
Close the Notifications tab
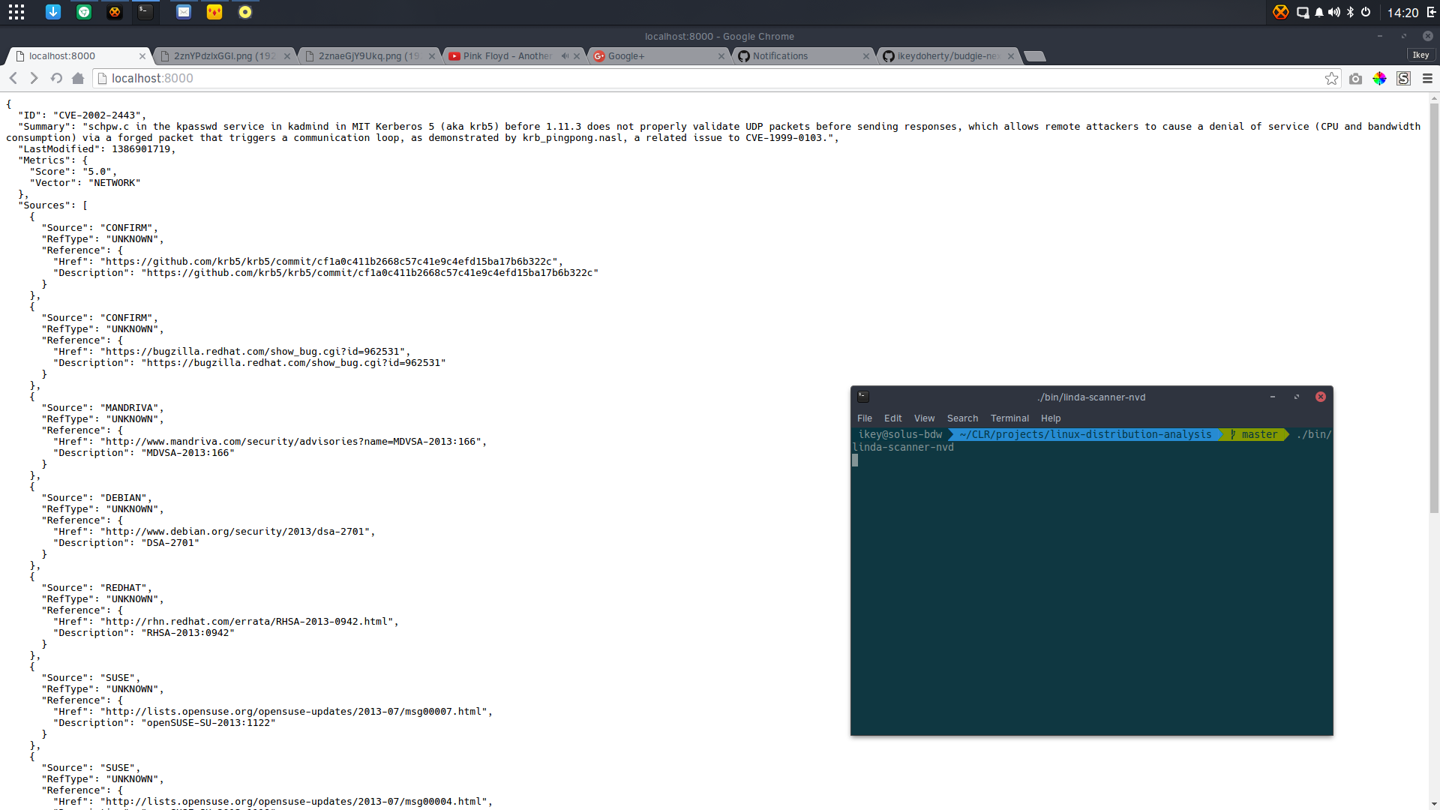click(866, 56)
